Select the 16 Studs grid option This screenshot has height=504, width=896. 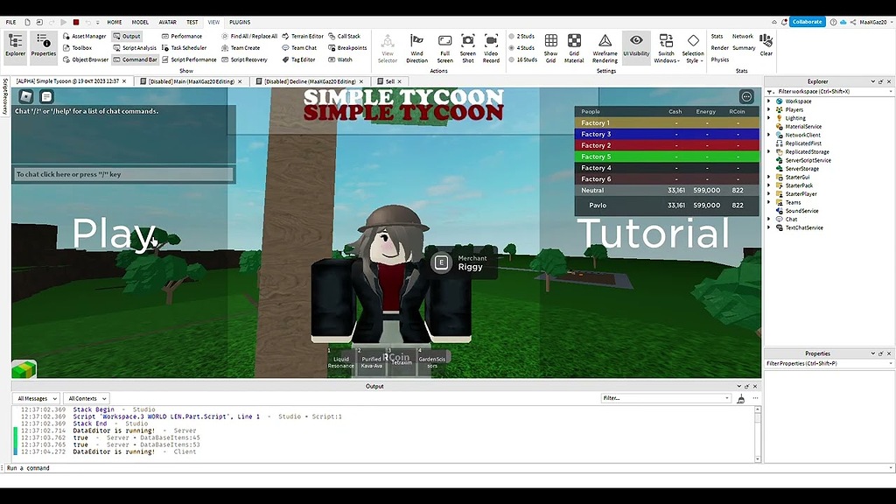click(x=524, y=59)
